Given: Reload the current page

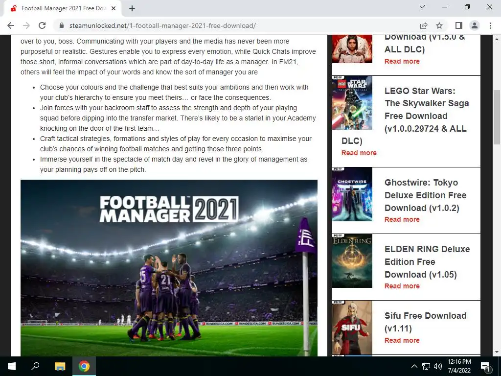Looking at the screenshot, I should (42, 25).
